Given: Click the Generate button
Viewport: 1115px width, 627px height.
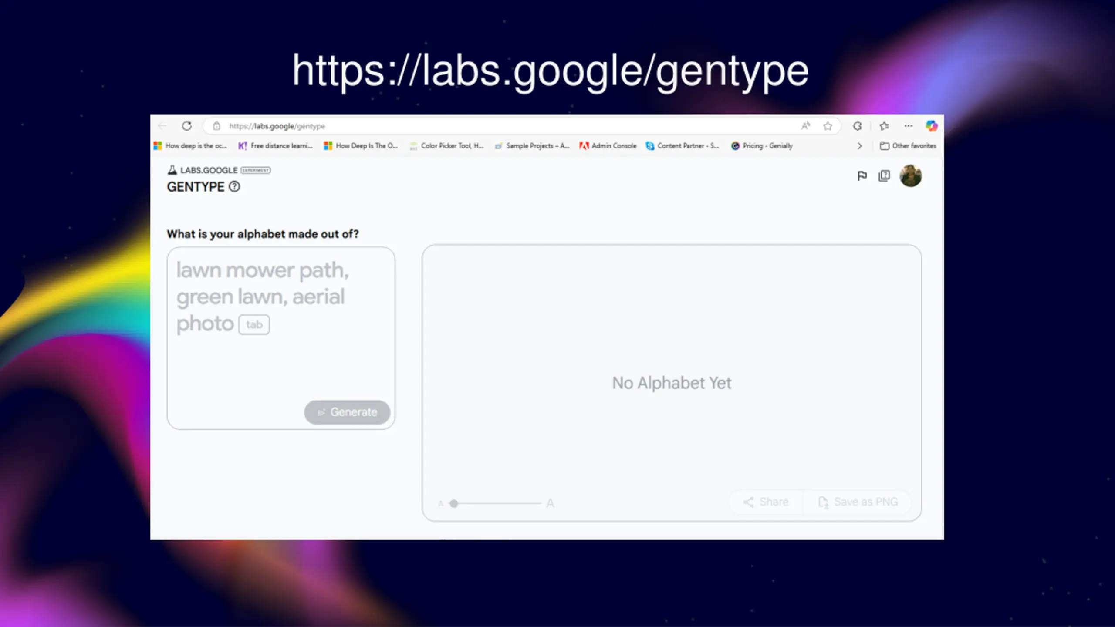Looking at the screenshot, I should (x=347, y=412).
